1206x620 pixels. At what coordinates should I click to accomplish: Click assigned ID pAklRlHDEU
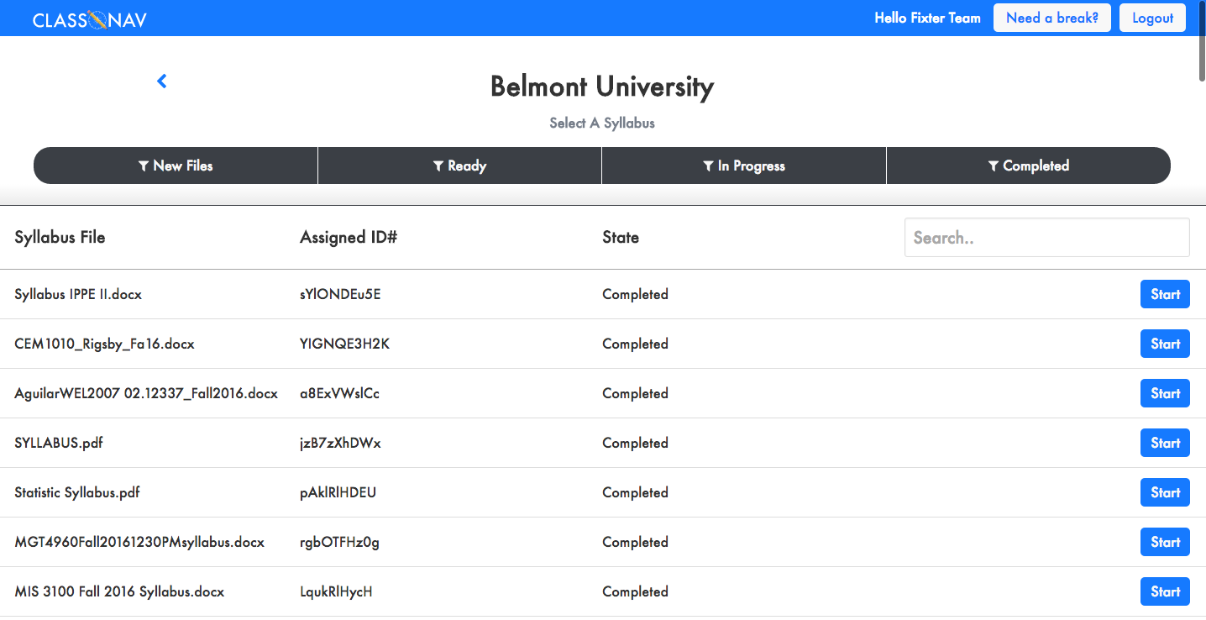[338, 492]
